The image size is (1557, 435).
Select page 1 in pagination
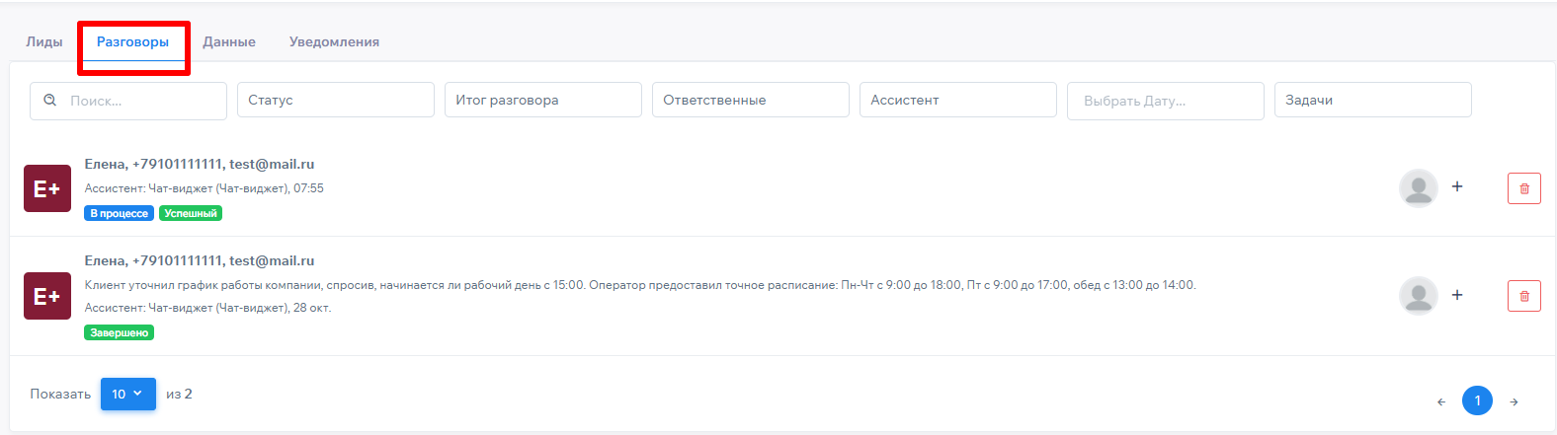coord(1477,400)
